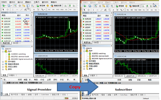The height and width of the screenshot is (100, 161).
Task: Click the D1 timeframe button in Signal Provider window
Action: 75,10
